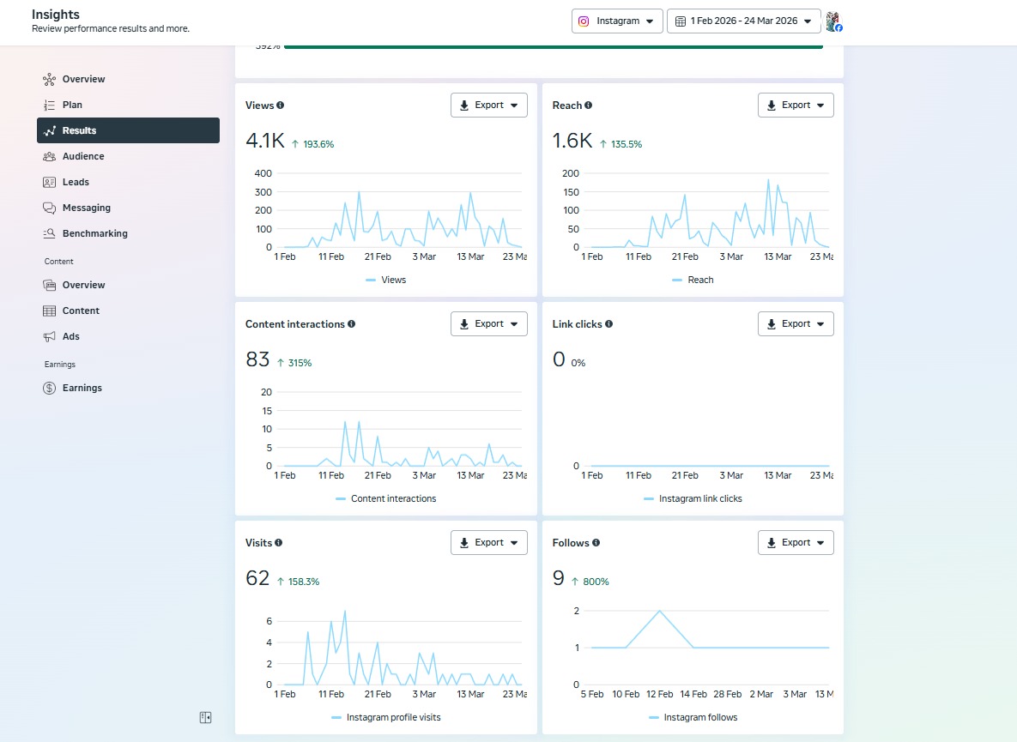Expand the Visits Export dropdown arrow
The width and height of the screenshot is (1017, 742).
coord(514,543)
